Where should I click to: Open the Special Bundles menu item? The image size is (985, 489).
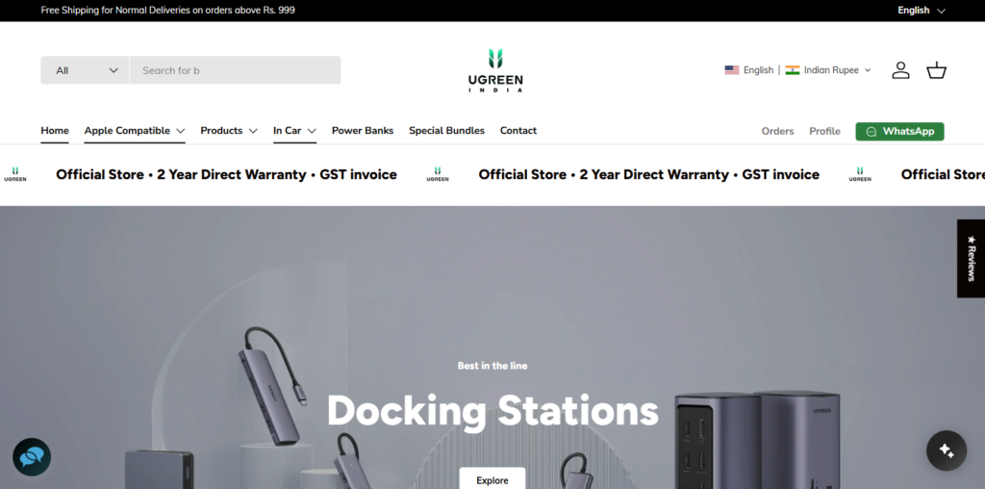pyautogui.click(x=446, y=131)
